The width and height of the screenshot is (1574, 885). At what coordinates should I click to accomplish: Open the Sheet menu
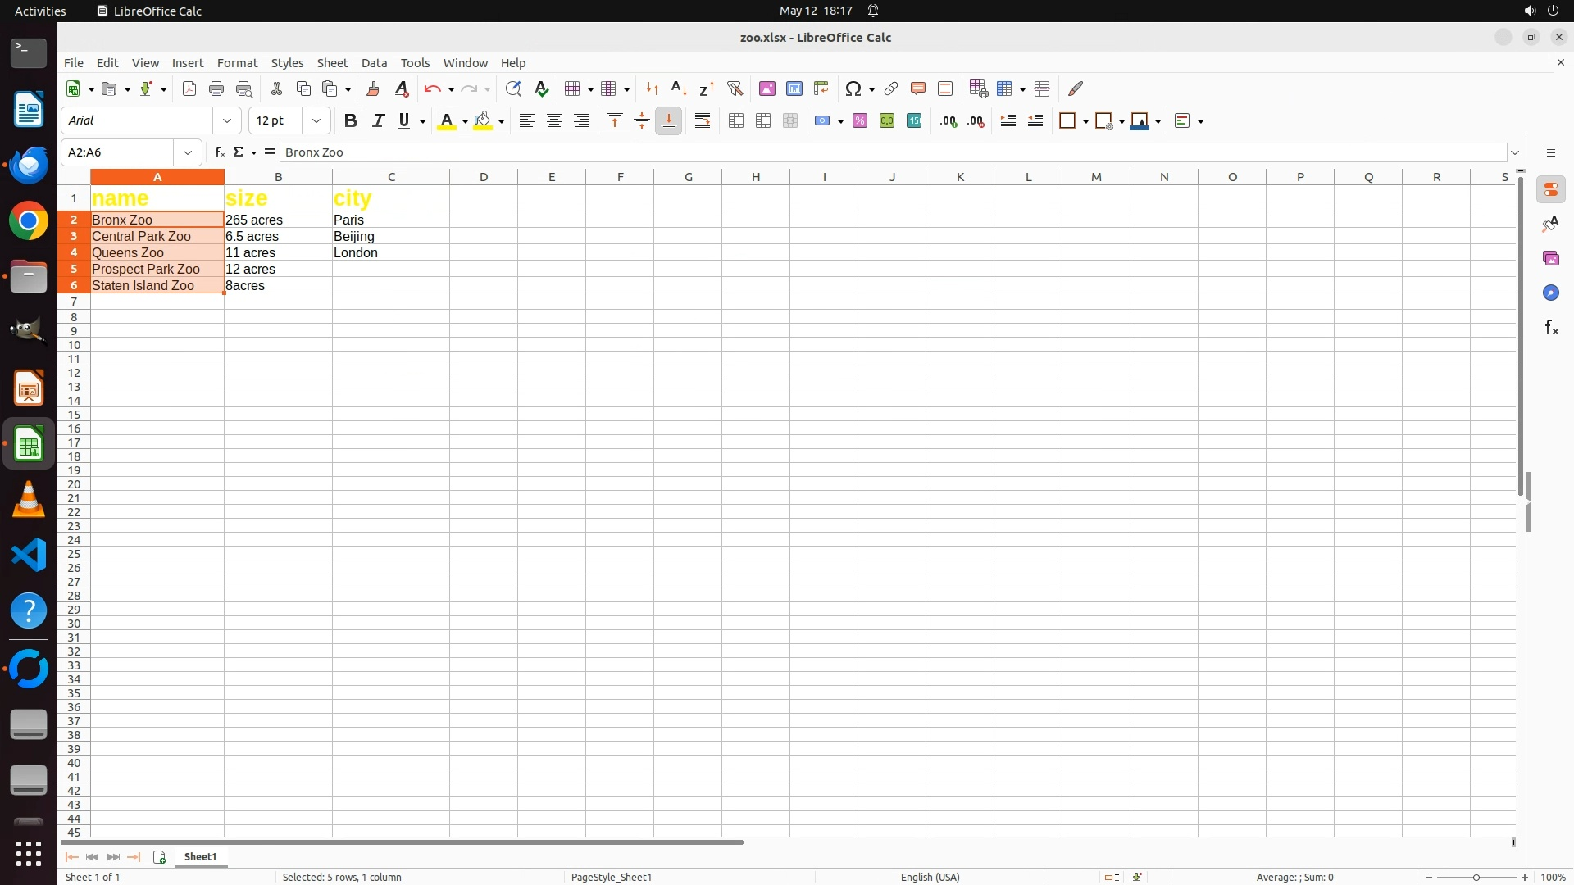[x=332, y=63]
